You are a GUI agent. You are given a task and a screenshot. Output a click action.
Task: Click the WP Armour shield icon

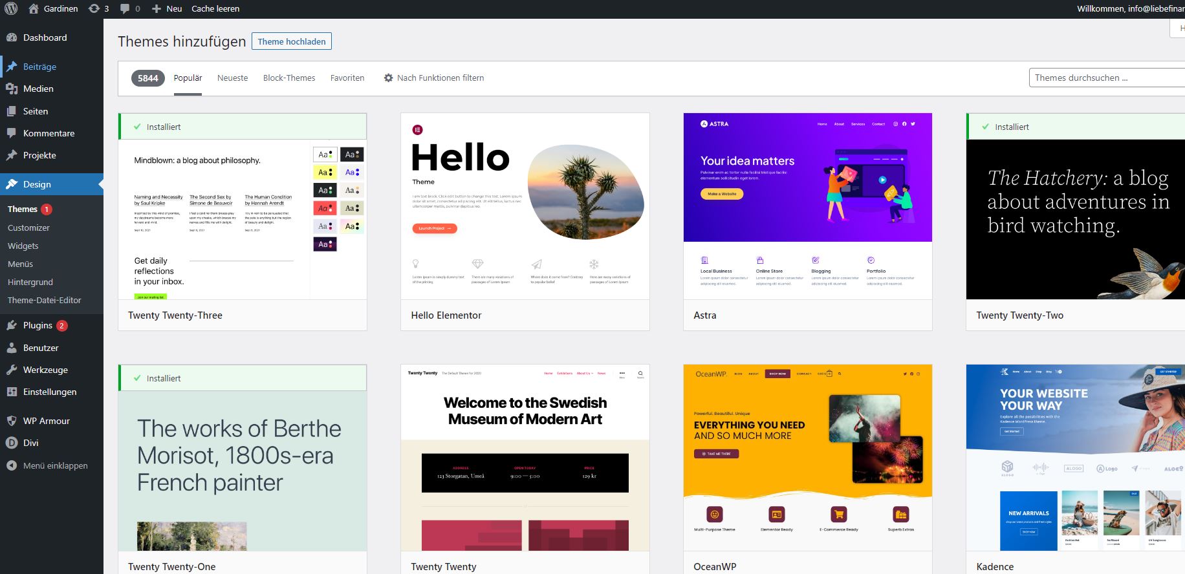(12, 421)
